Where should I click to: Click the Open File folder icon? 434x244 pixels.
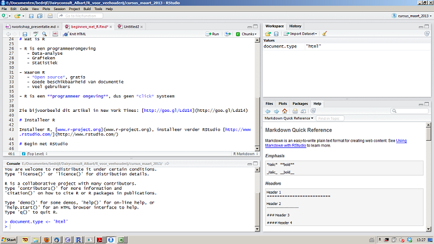coord(17,16)
